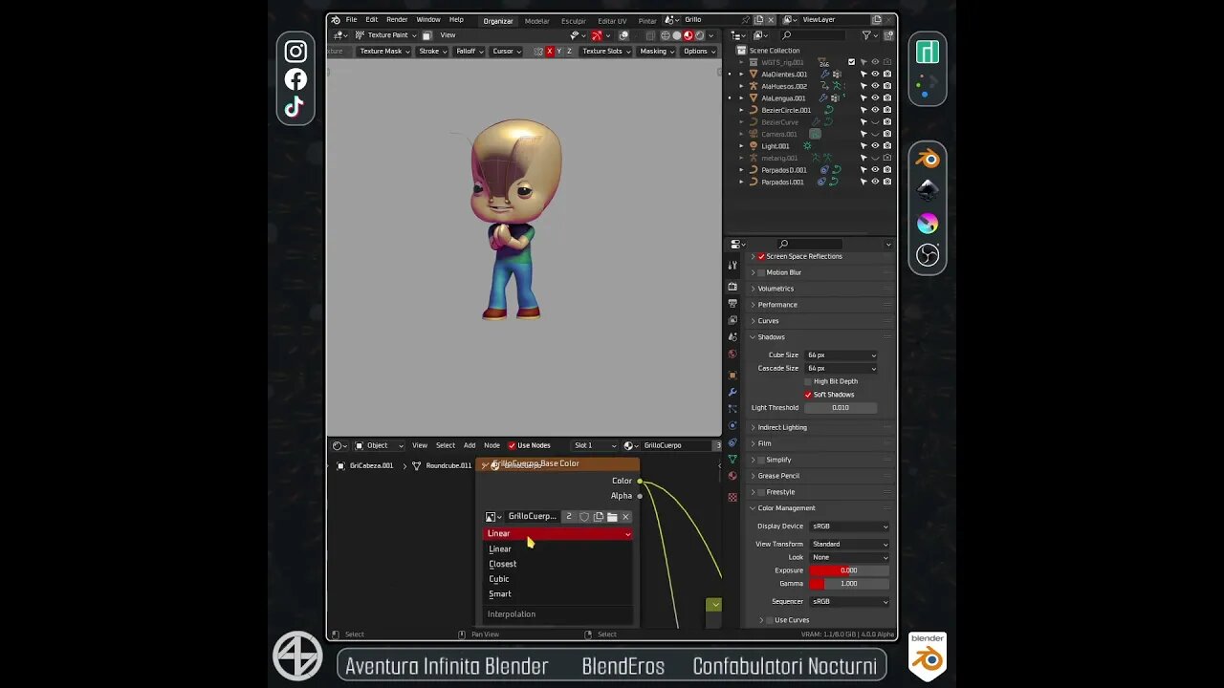Click Exposure slider
The width and height of the screenshot is (1224, 688).
coord(849,570)
